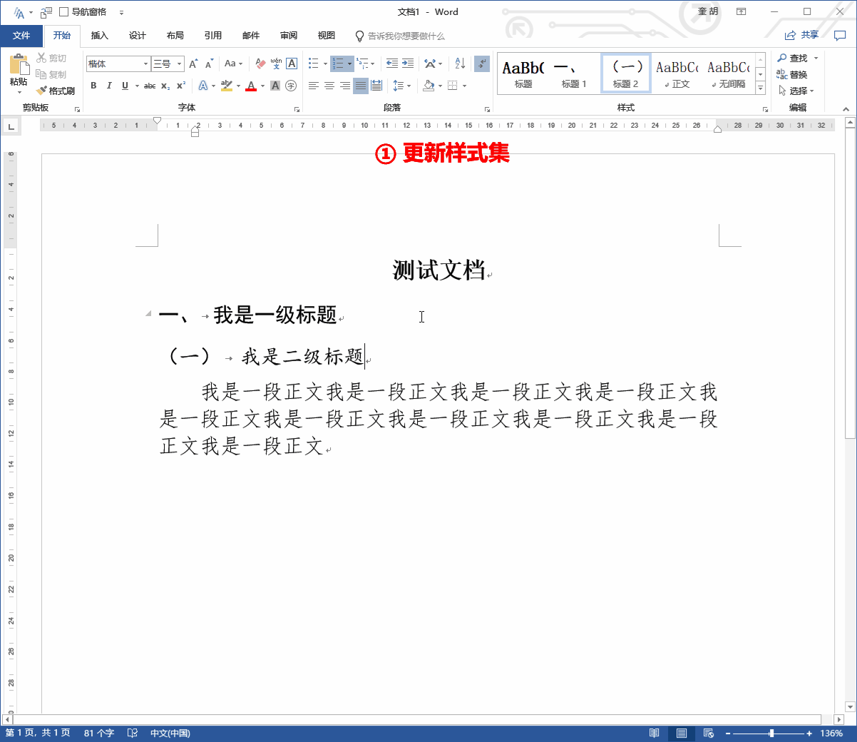Click the increase indent icon
This screenshot has height=742, width=857.
click(x=408, y=63)
